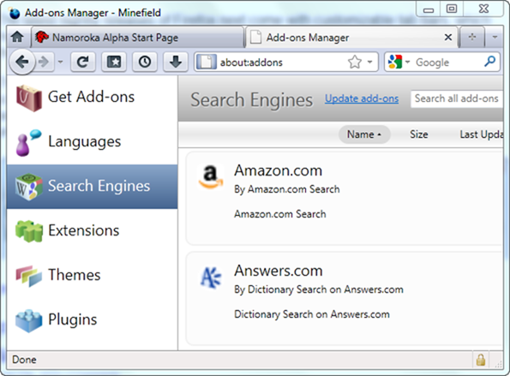Click the page icon in the address bar
Image resolution: width=510 pixels, height=376 pixels.
point(206,62)
